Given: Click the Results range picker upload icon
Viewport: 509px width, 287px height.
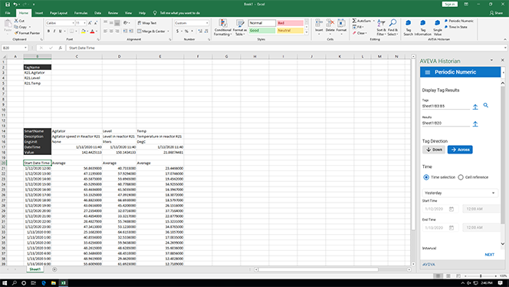Looking at the screenshot, I should tap(475, 124).
